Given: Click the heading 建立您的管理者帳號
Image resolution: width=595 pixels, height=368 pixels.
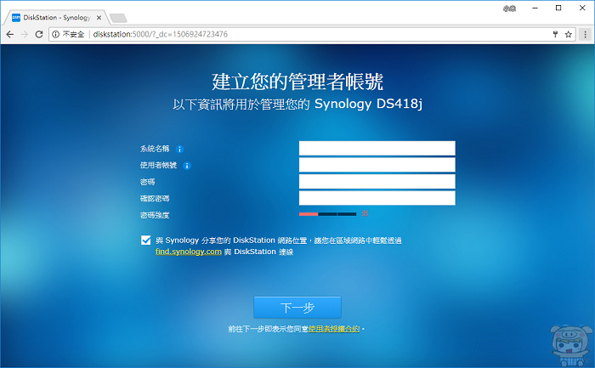Looking at the screenshot, I should pos(297,82).
